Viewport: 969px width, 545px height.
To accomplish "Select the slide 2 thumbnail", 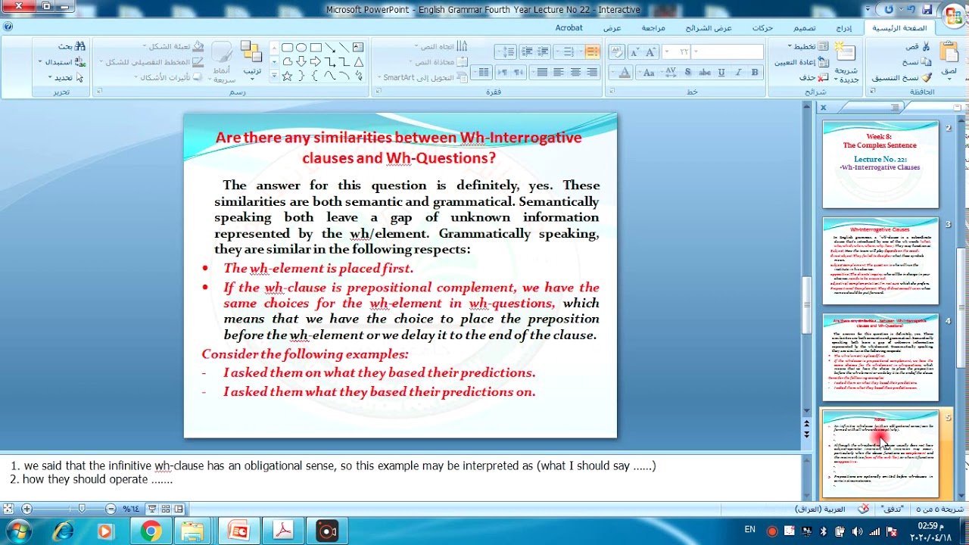I will 880,164.
